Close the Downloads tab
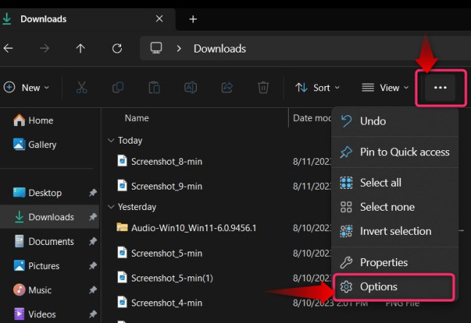471x323 pixels. point(160,19)
